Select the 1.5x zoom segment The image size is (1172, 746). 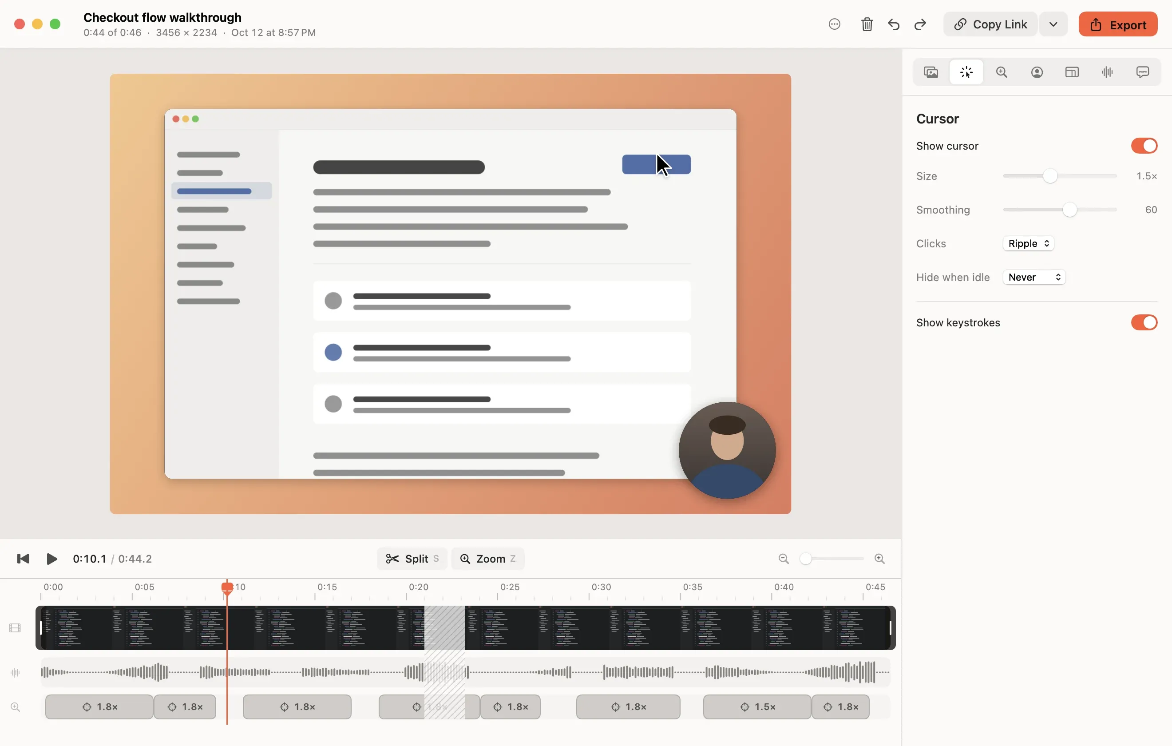[757, 706]
